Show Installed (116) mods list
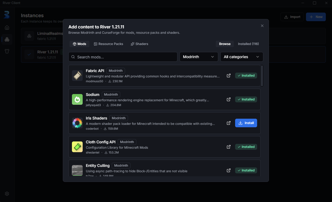Screen dimensions: 332x202 pyautogui.click(x=248, y=44)
